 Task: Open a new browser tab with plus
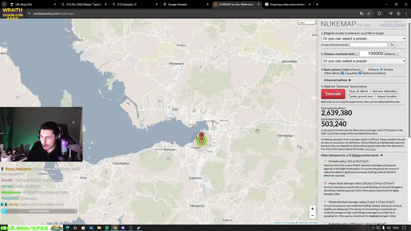coord(317,4)
